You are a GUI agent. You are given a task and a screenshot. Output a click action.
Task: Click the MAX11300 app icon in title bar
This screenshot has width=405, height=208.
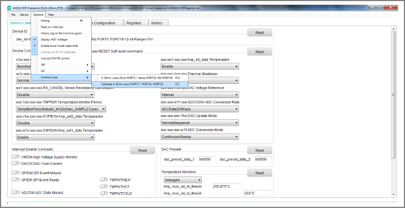pos(9,8)
